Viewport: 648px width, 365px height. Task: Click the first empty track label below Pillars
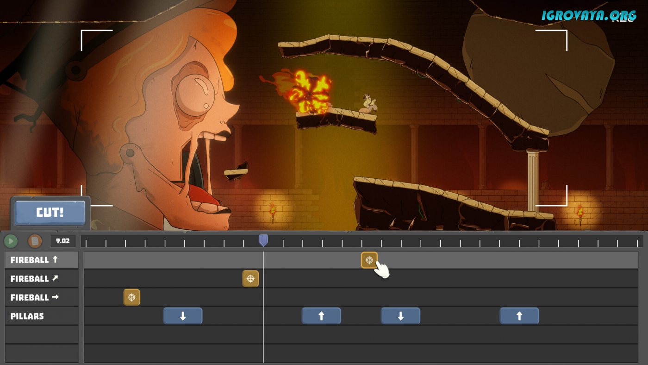coord(42,334)
